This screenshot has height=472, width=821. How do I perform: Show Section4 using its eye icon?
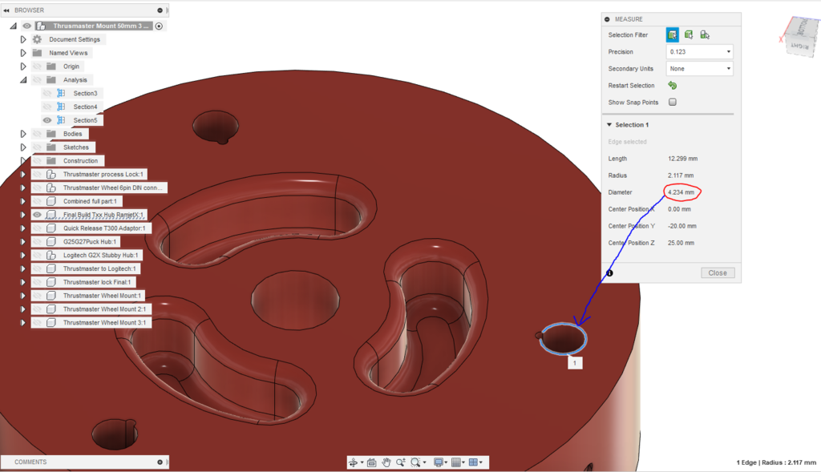click(x=47, y=107)
